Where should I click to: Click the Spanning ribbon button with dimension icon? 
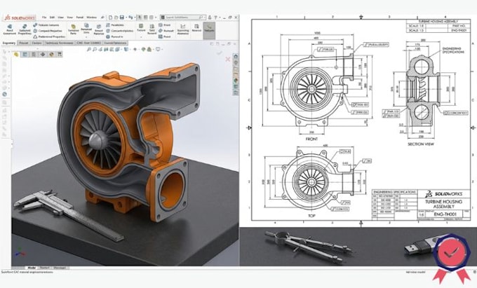tap(183, 29)
